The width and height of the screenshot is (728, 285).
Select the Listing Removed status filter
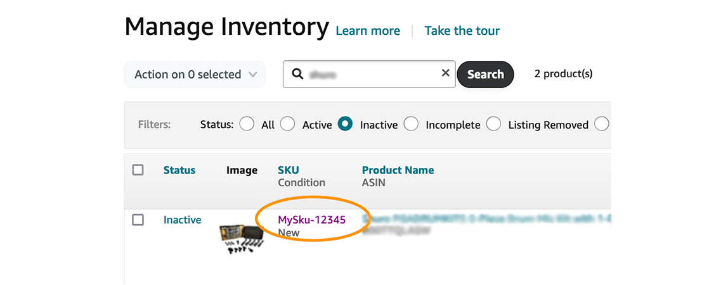pos(494,124)
